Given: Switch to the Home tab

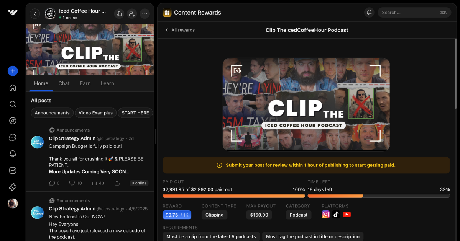Looking at the screenshot, I should [x=41, y=83].
